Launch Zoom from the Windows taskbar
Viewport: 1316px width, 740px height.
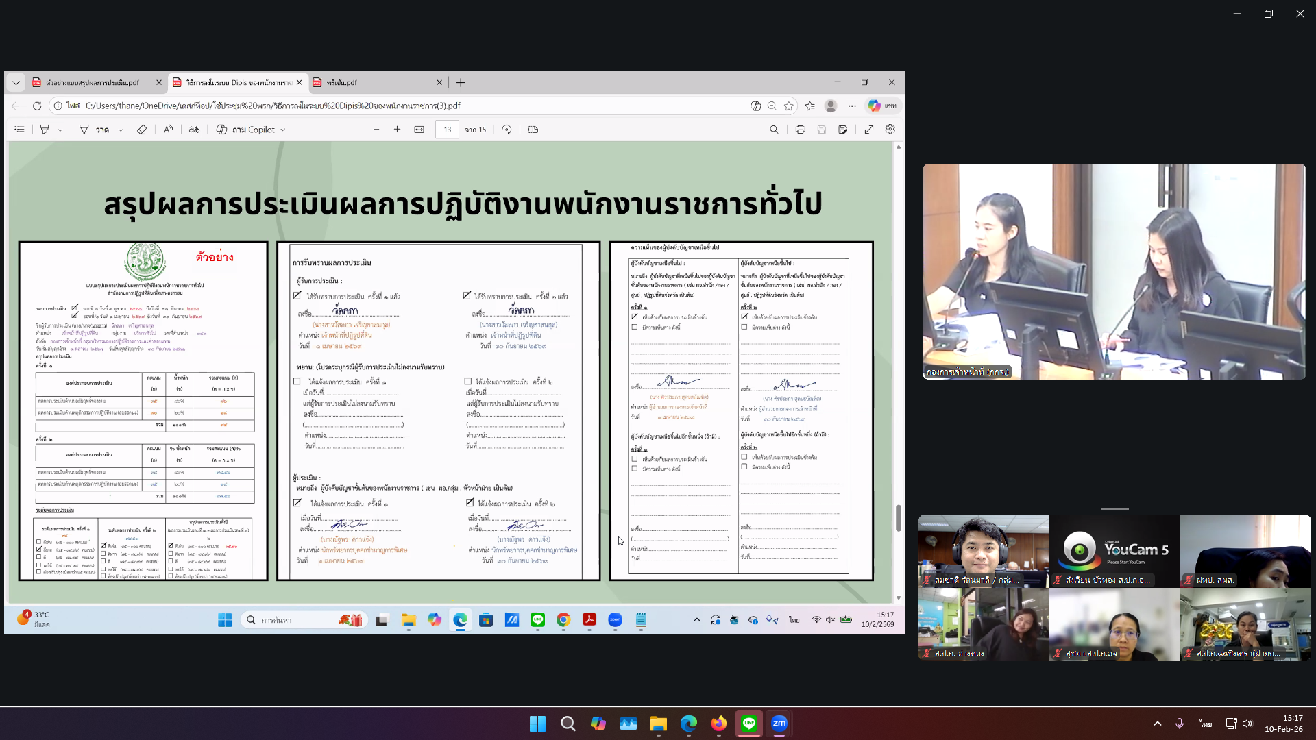[x=778, y=723]
